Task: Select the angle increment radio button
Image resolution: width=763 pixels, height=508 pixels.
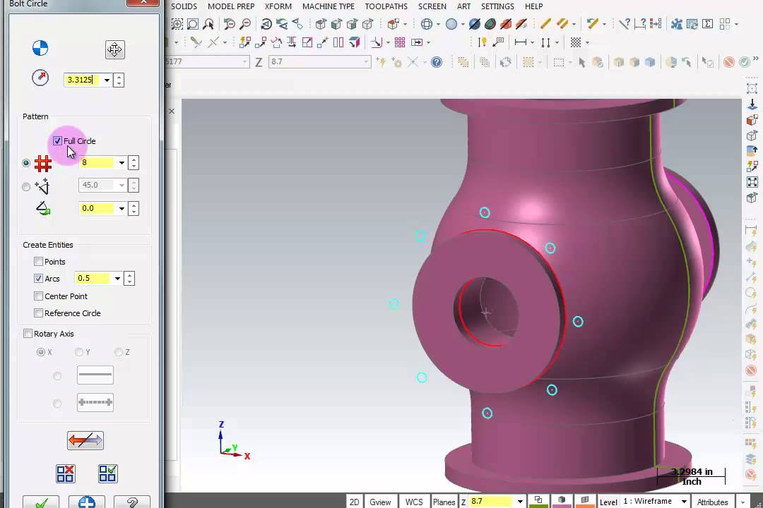Action: click(x=26, y=187)
